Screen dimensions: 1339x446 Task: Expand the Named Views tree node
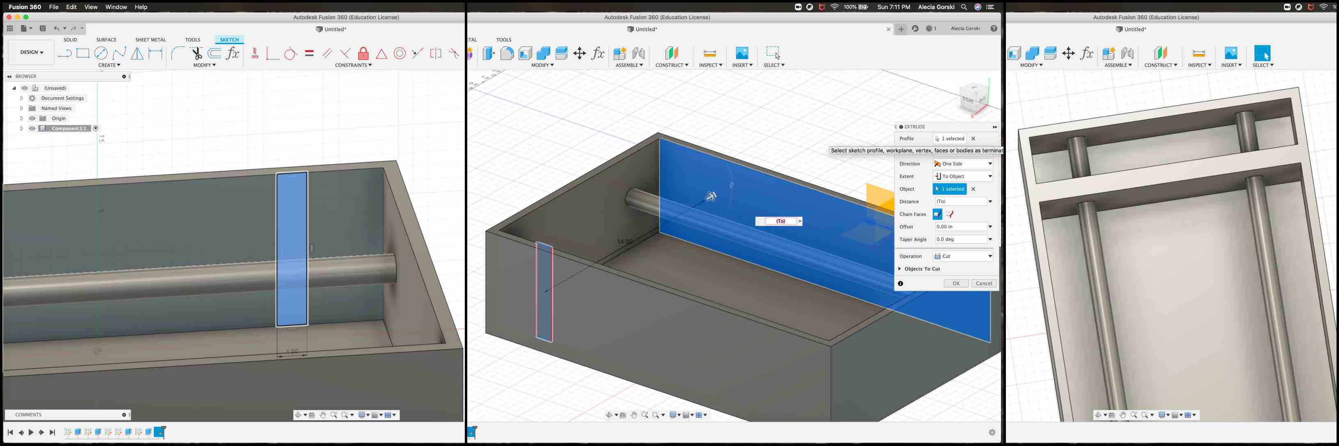(x=21, y=109)
